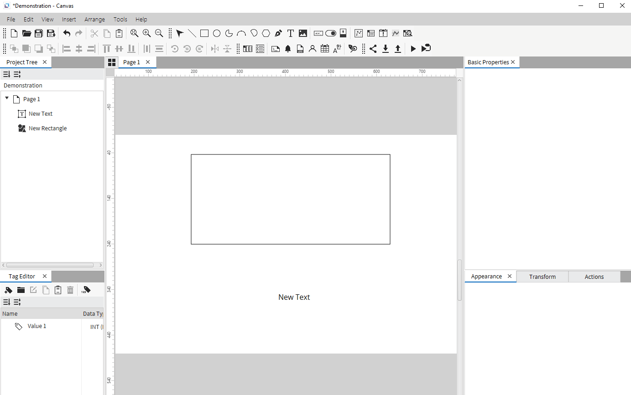Select the Polygon shape tool
This screenshot has height=395, width=631.
pyautogui.click(x=266, y=33)
